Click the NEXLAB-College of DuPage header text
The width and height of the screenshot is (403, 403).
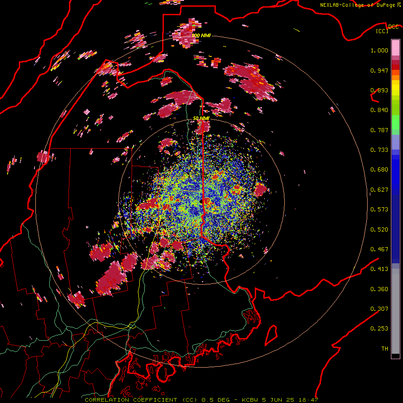click(360, 5)
